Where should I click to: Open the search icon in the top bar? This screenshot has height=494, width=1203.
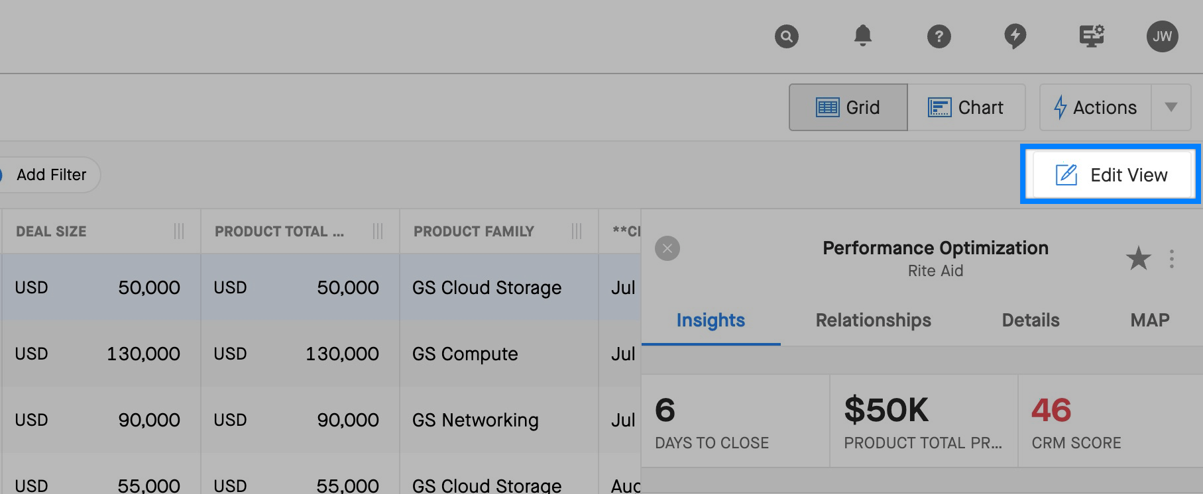(x=787, y=36)
